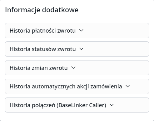Click the Historia zmian zwrotu chevron arrow

pos(73,68)
